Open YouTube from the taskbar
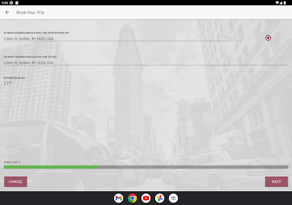 (146, 198)
